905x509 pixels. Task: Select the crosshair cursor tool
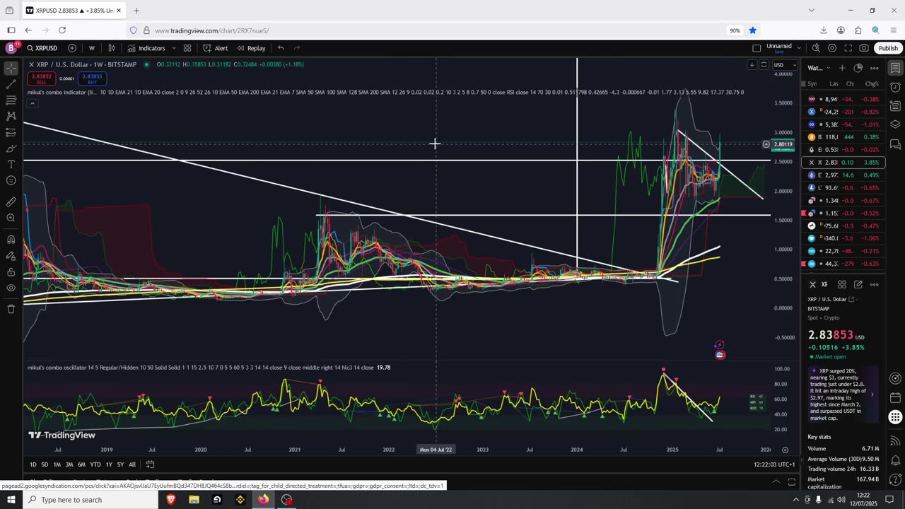tap(11, 69)
